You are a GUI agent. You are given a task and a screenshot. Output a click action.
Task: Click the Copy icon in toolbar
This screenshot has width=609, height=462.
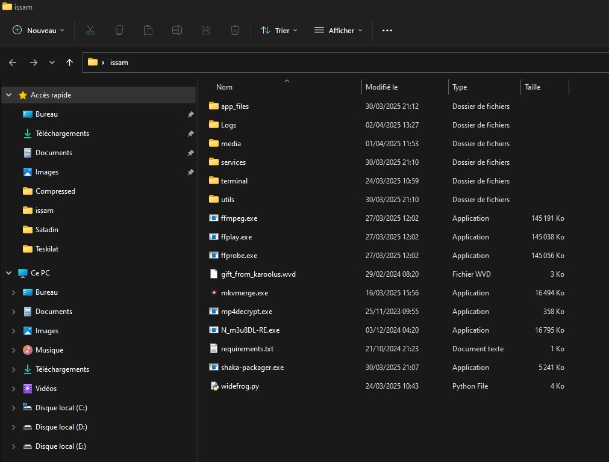(119, 30)
